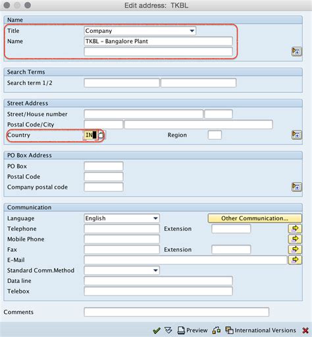Click the House number input field
Screen dimensions: 312x337
(219, 114)
